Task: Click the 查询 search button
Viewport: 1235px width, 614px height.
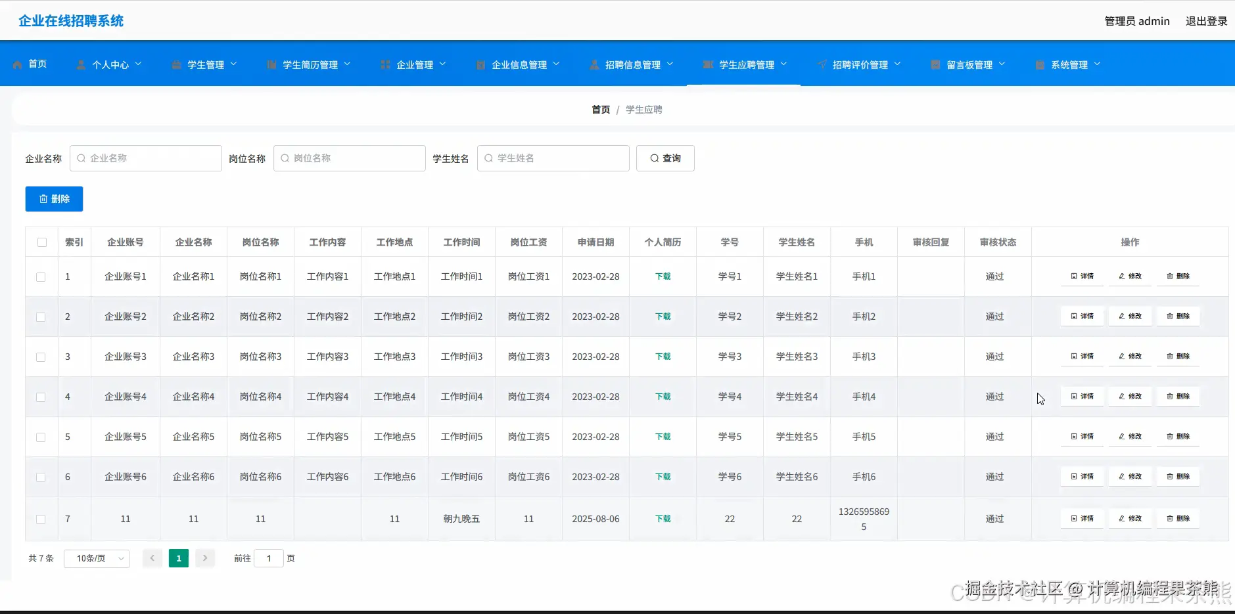Action: (x=665, y=158)
